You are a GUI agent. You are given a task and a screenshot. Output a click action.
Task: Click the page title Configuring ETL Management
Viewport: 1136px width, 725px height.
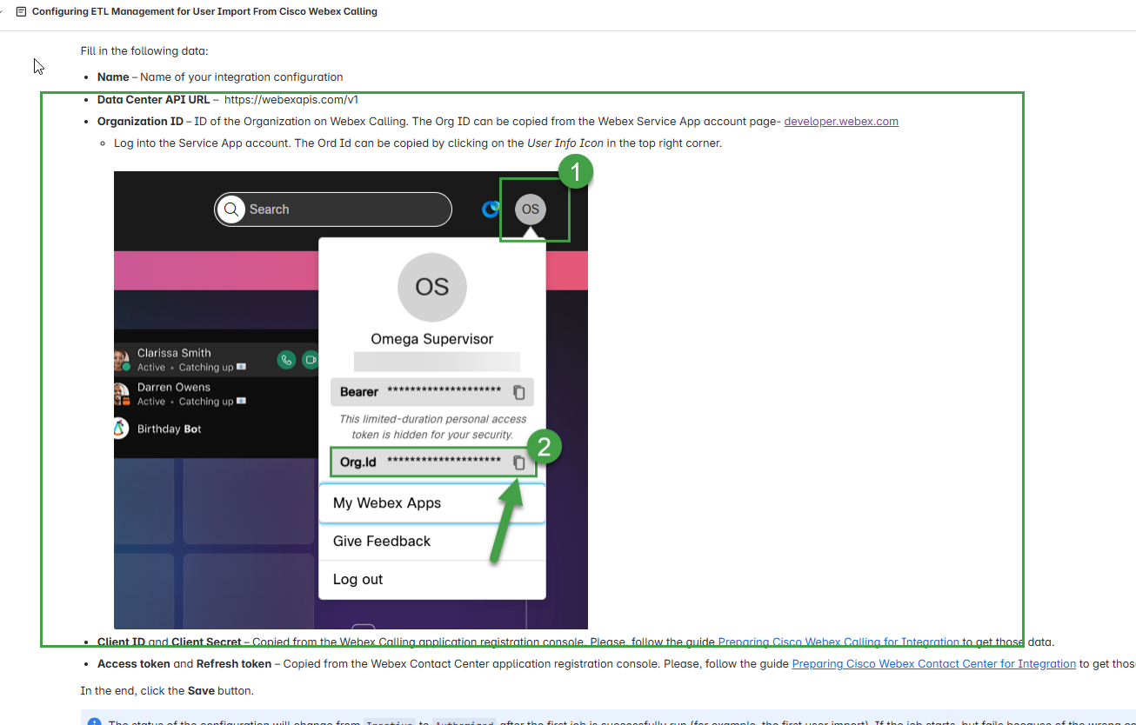click(x=204, y=12)
